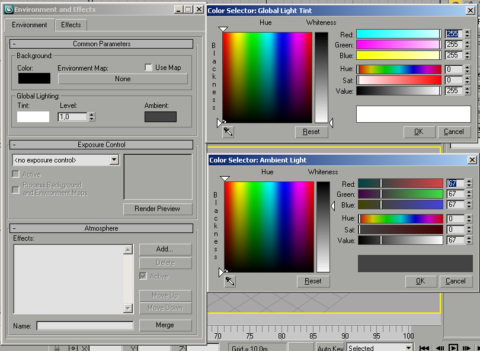
Task: Click Whiteness bar in Ambient Light selector
Action: [323, 226]
